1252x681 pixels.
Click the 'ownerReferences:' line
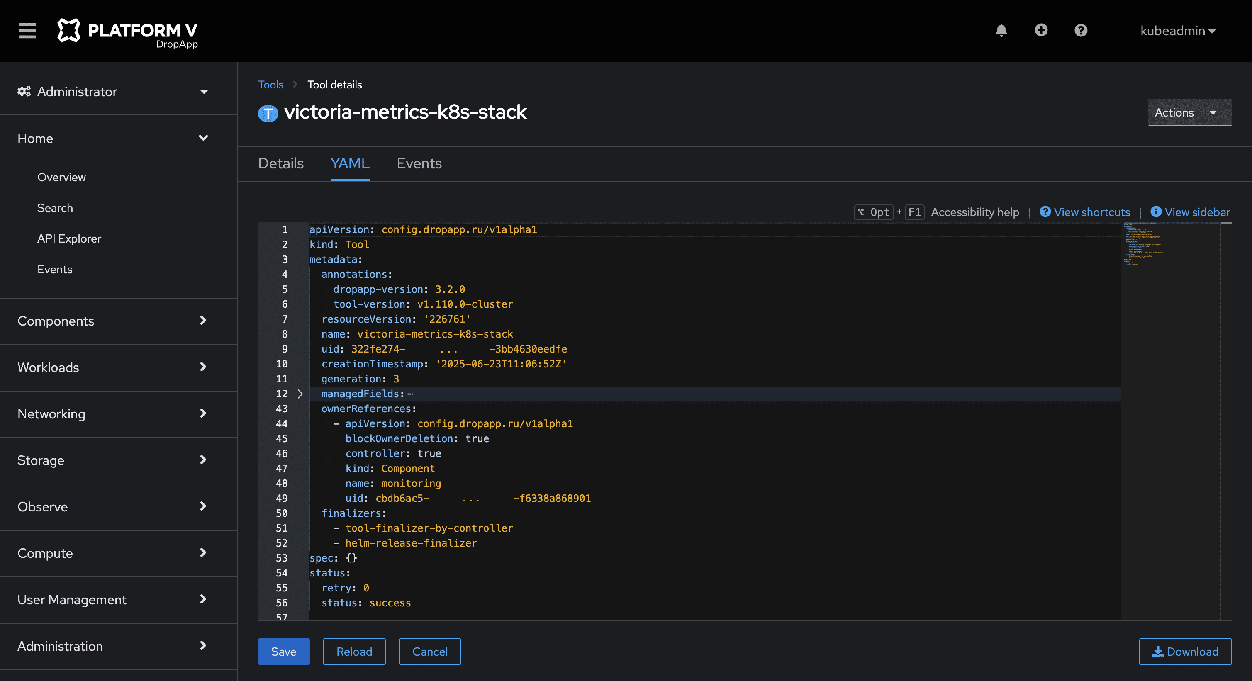368,409
